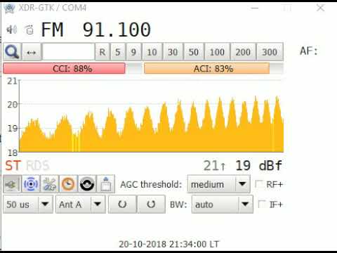
Task: Click the black round disc icon
Action: pyautogui.click(x=87, y=184)
